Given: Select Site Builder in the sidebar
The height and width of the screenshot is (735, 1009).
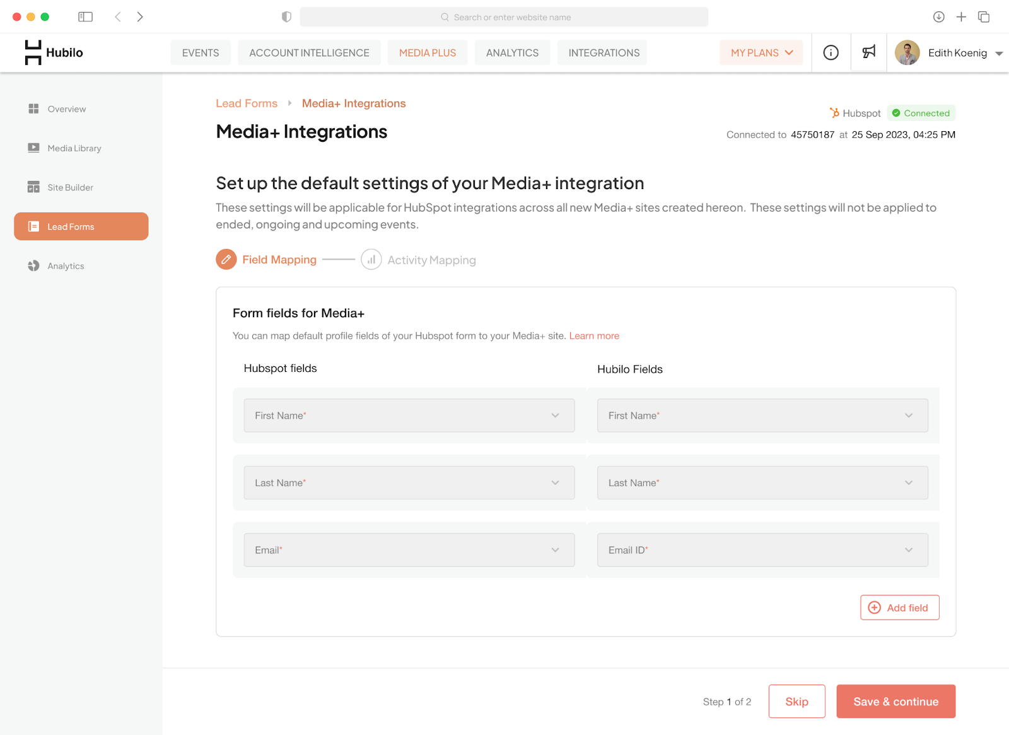Looking at the screenshot, I should (x=81, y=187).
